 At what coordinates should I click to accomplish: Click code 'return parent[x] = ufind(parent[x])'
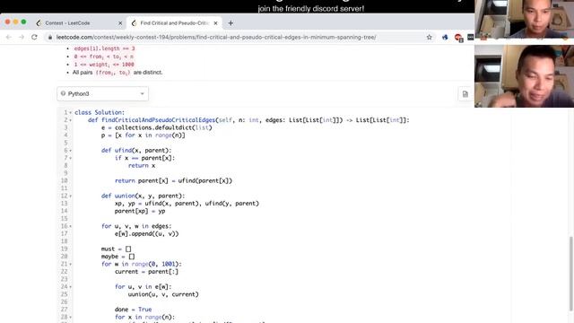point(173,181)
